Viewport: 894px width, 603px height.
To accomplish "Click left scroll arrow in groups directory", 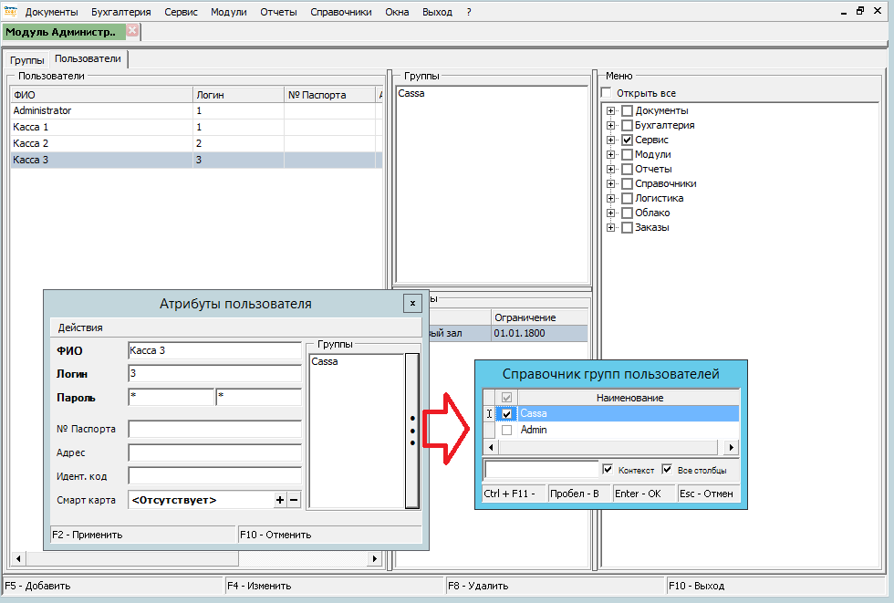I will [x=490, y=448].
